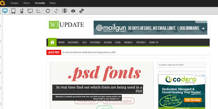Click the refresh page icon

pos(48,11)
